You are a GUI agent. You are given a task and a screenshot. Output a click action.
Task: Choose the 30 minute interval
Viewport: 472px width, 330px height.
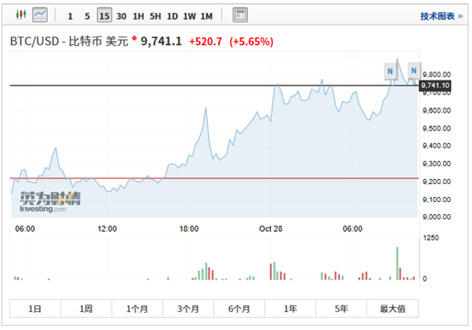tap(121, 16)
